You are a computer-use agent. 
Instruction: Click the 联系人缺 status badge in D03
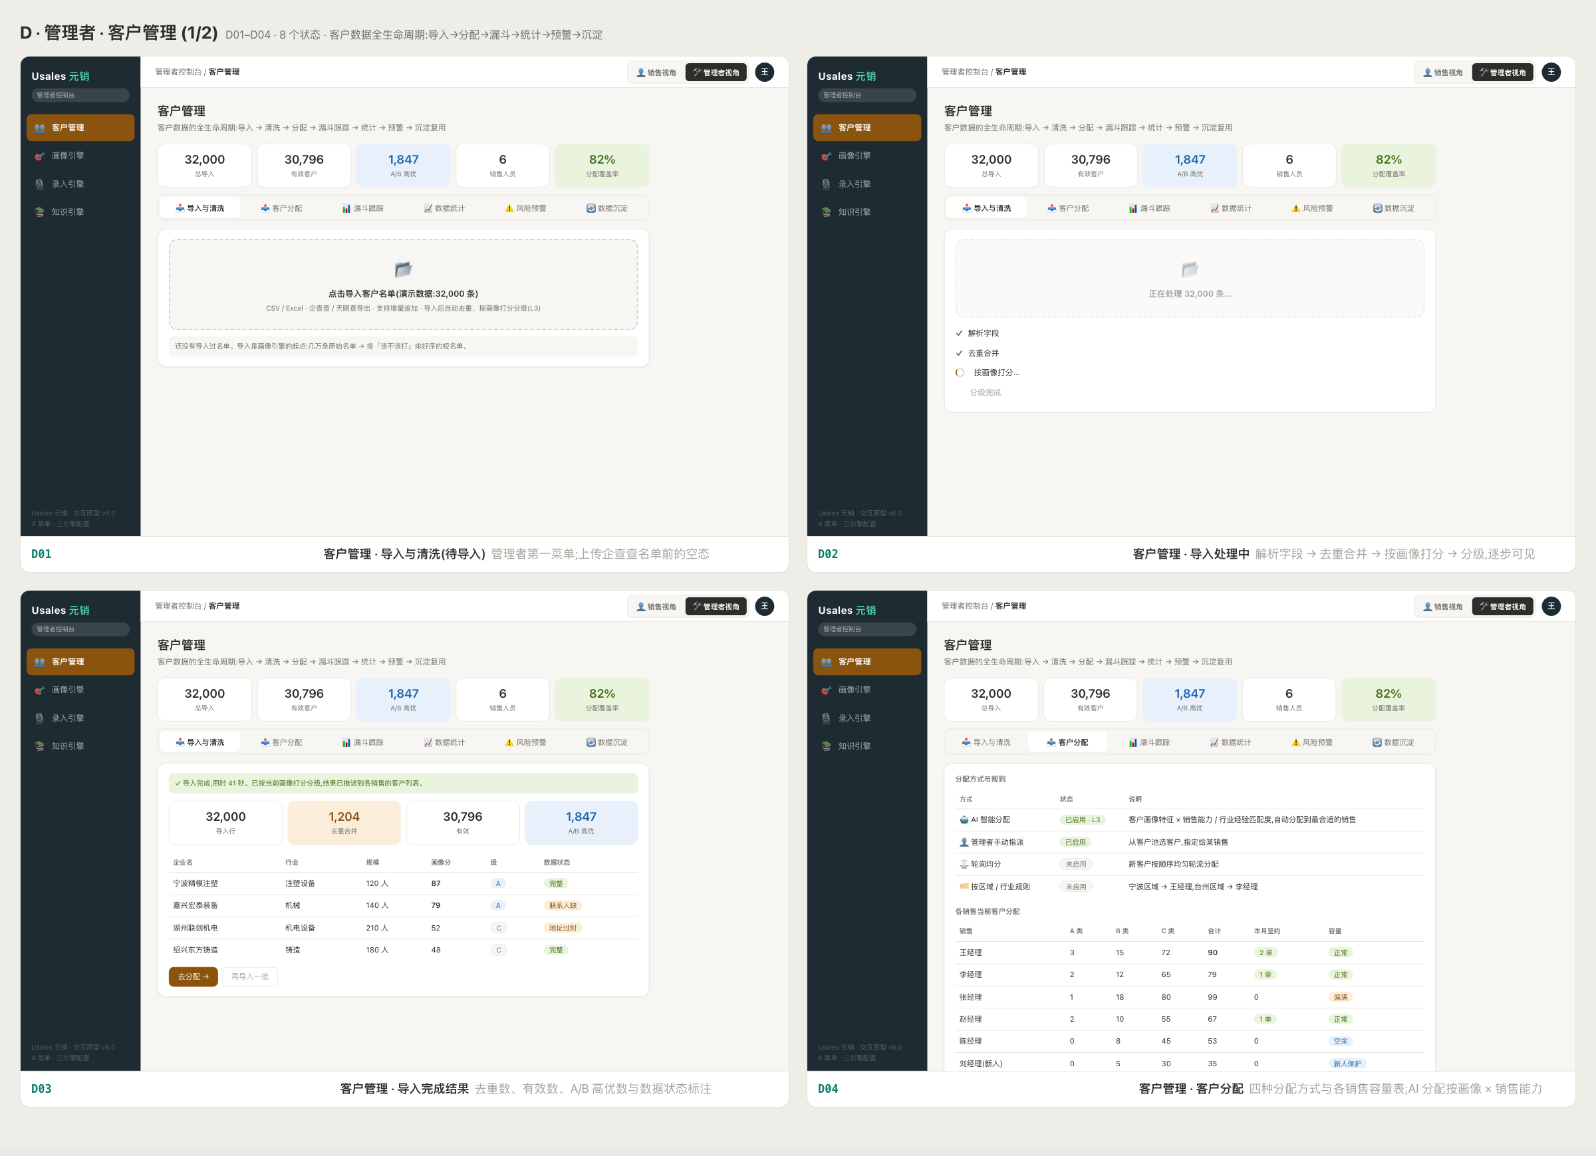point(563,905)
